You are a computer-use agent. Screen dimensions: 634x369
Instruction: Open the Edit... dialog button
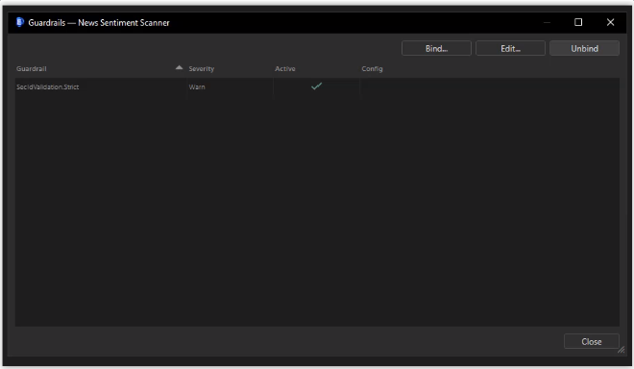pos(510,49)
